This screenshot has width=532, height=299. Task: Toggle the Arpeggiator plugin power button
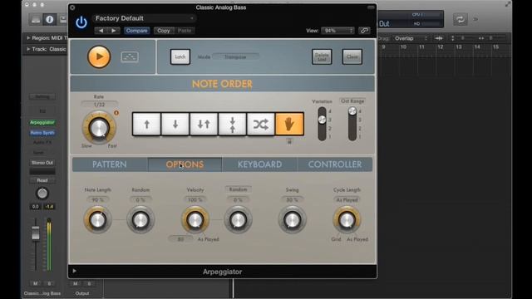coord(81,22)
